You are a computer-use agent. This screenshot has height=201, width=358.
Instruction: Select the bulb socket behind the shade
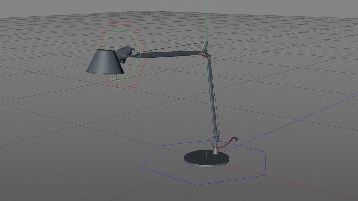(x=125, y=54)
